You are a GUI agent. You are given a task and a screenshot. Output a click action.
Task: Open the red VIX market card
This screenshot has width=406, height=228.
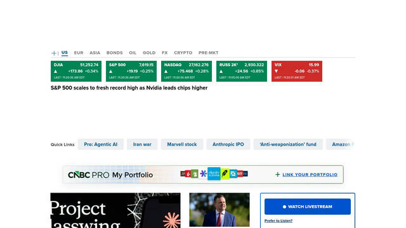[x=297, y=71]
